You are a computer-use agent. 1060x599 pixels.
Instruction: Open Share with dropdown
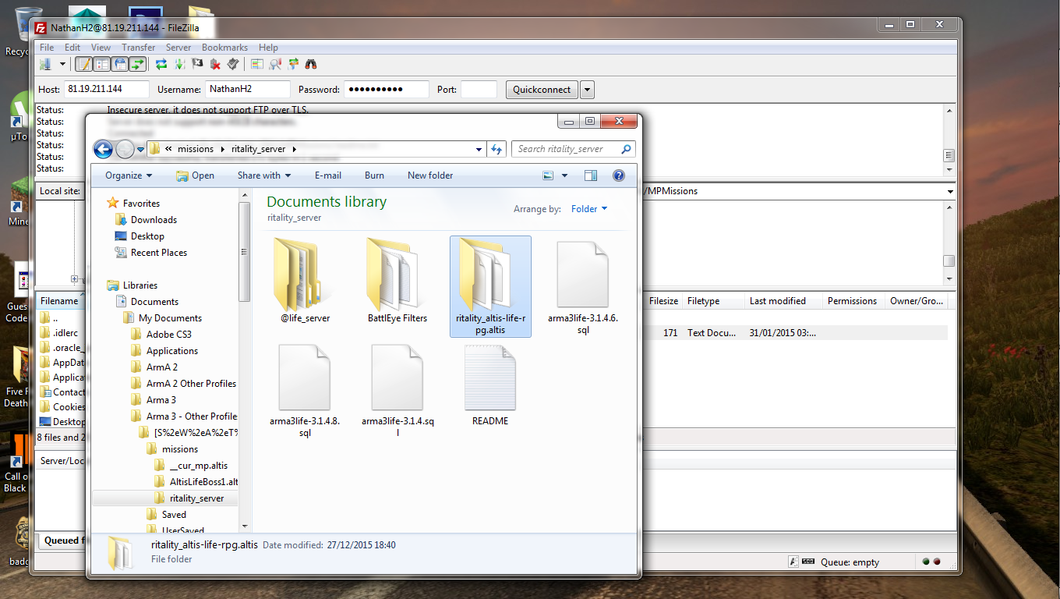(263, 175)
